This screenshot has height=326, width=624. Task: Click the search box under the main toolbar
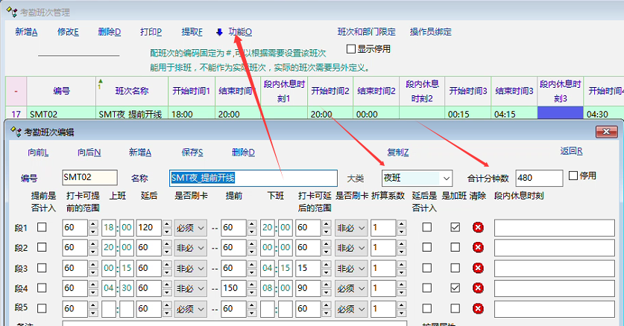(79, 51)
